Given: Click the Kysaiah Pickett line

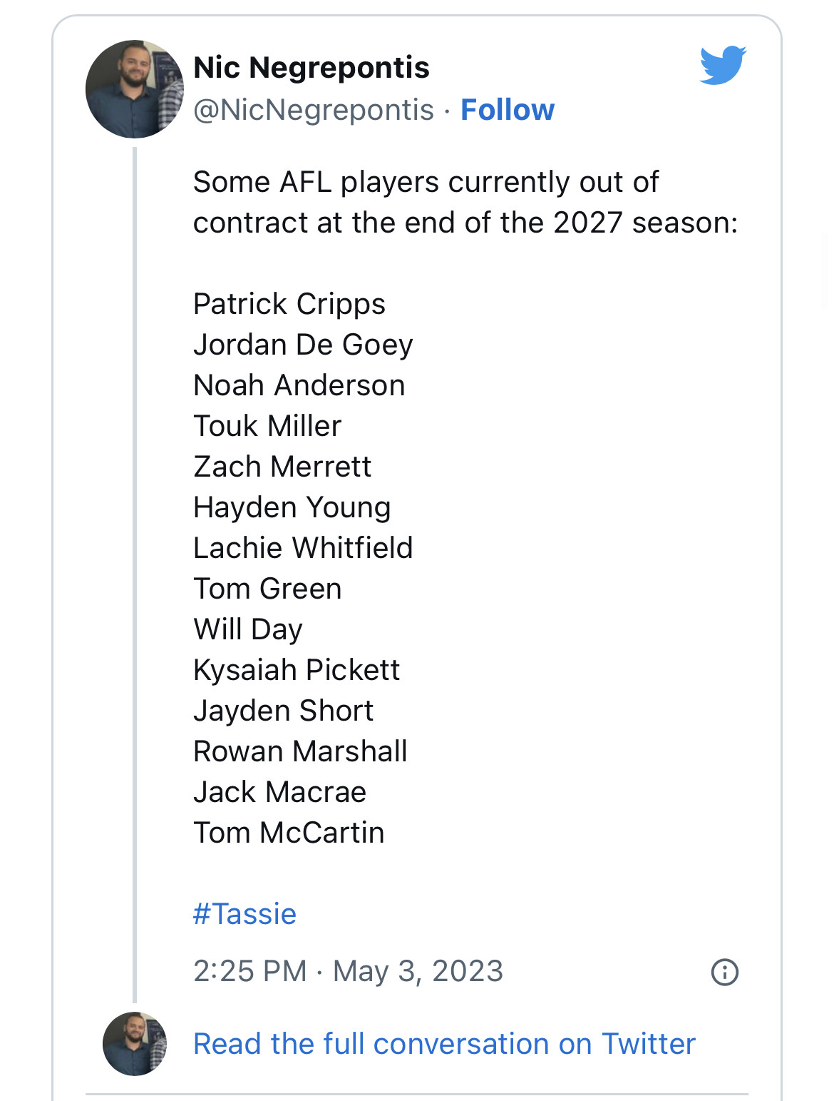Looking at the screenshot, I should [x=297, y=670].
